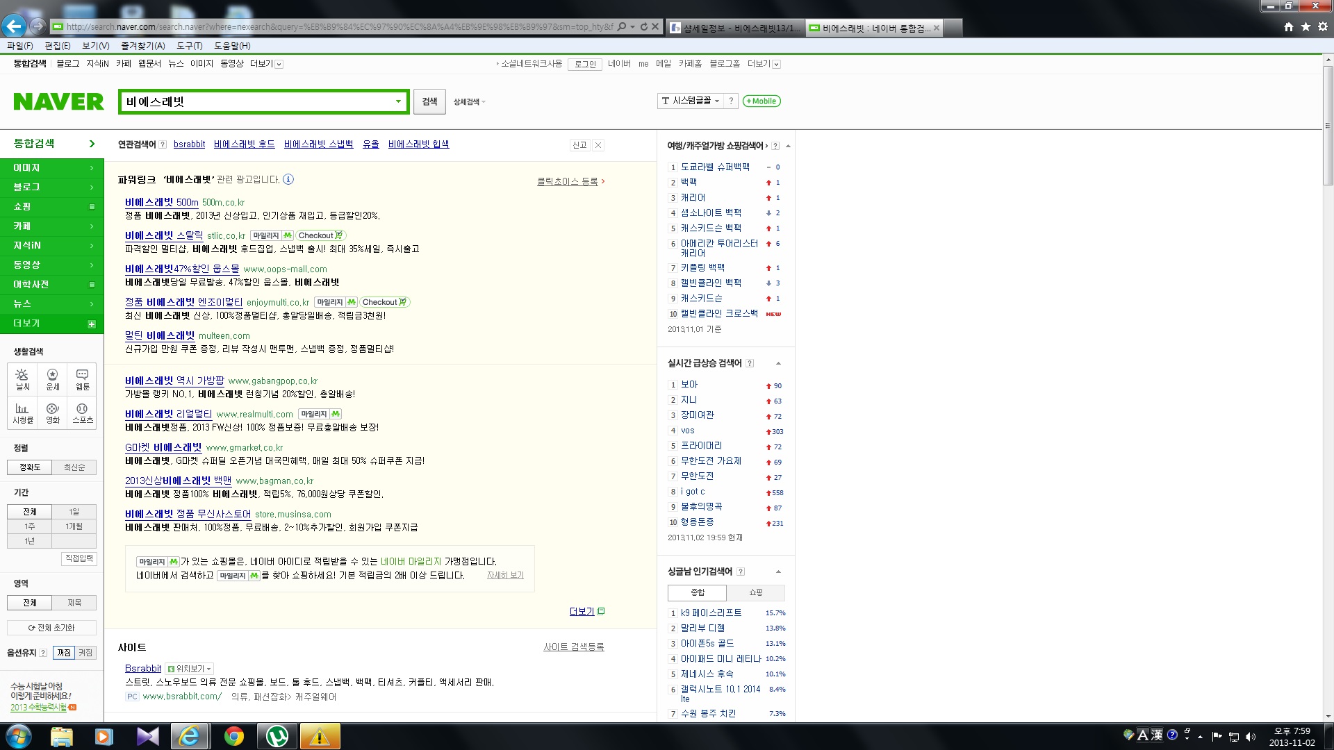This screenshot has width=1334, height=750.
Task: Click the NAVER logo
Action: [x=58, y=101]
